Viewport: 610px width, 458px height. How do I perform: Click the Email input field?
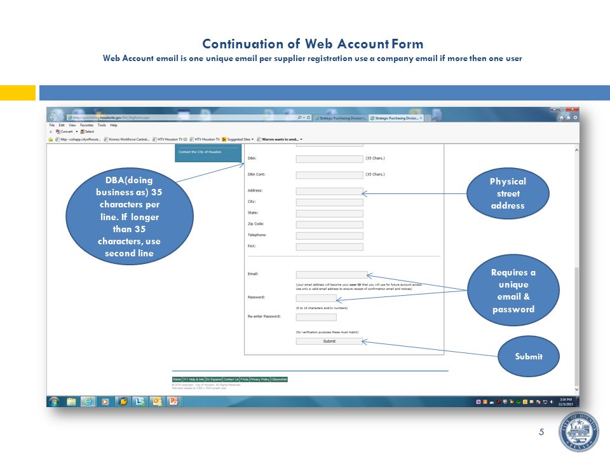332,275
